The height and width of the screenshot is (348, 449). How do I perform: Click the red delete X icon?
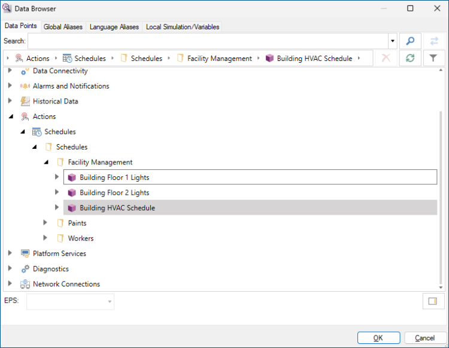pyautogui.click(x=386, y=58)
